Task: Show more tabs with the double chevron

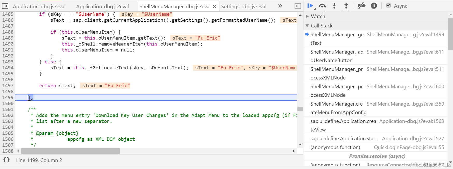Action: [280, 6]
